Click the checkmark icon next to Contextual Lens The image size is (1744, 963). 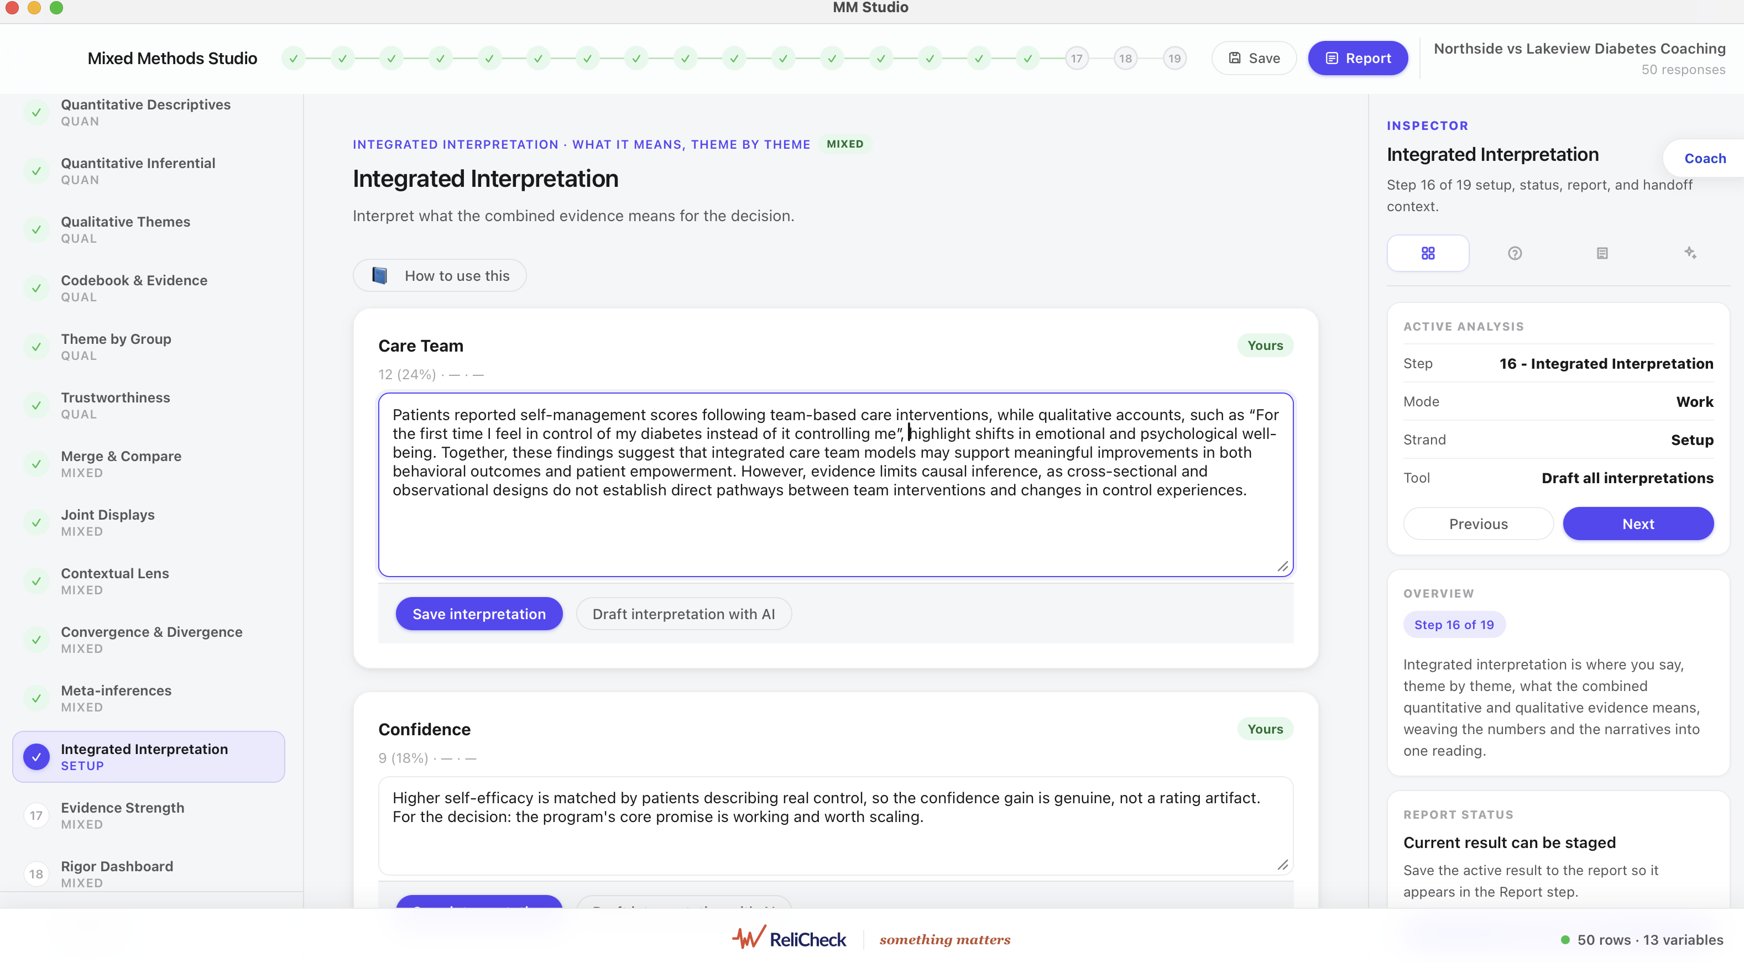tap(36, 582)
